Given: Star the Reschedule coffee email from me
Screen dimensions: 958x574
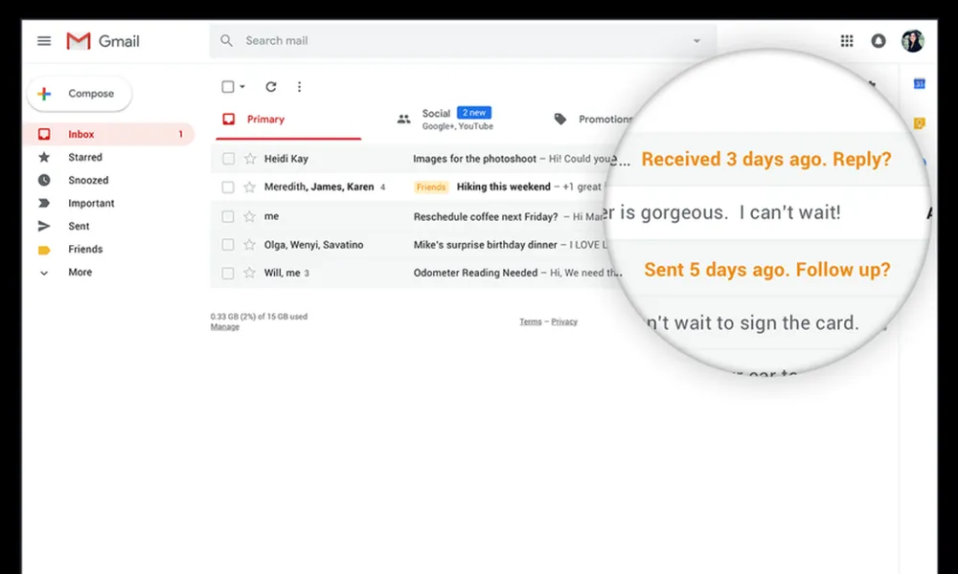Looking at the screenshot, I should pos(249,216).
